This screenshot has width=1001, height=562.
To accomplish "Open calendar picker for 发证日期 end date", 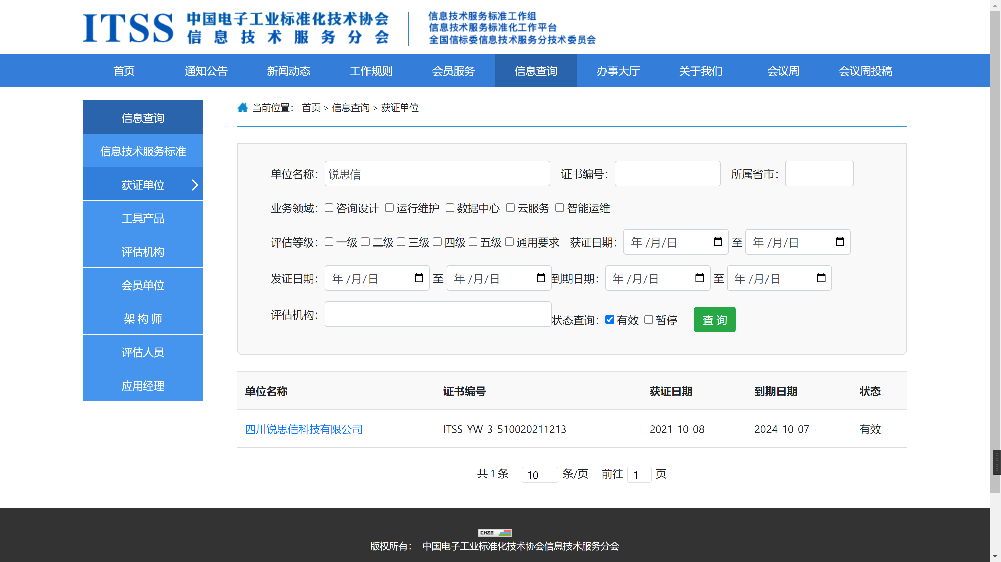I will pyautogui.click(x=540, y=278).
